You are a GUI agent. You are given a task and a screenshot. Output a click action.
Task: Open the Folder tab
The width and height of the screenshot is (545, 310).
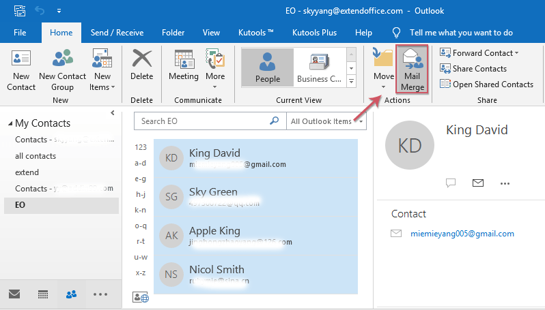173,33
